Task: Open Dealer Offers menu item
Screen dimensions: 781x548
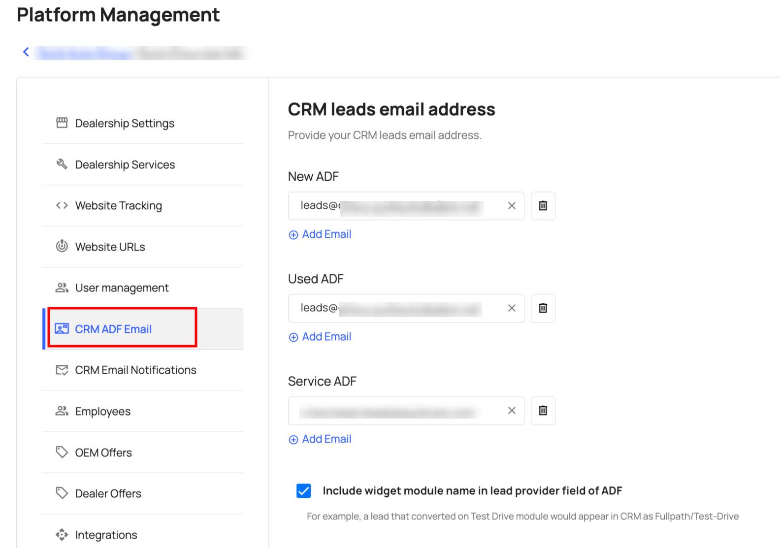Action: (143, 493)
